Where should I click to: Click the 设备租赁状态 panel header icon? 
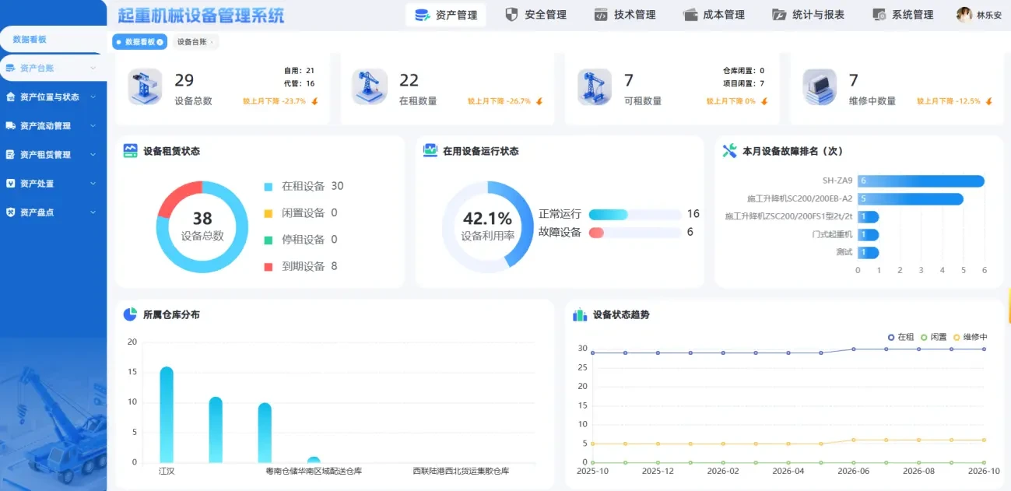click(x=131, y=151)
